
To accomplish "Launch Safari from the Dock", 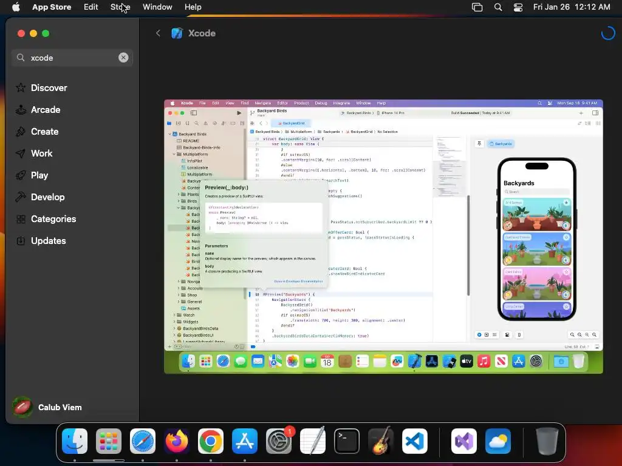I will pos(143,441).
